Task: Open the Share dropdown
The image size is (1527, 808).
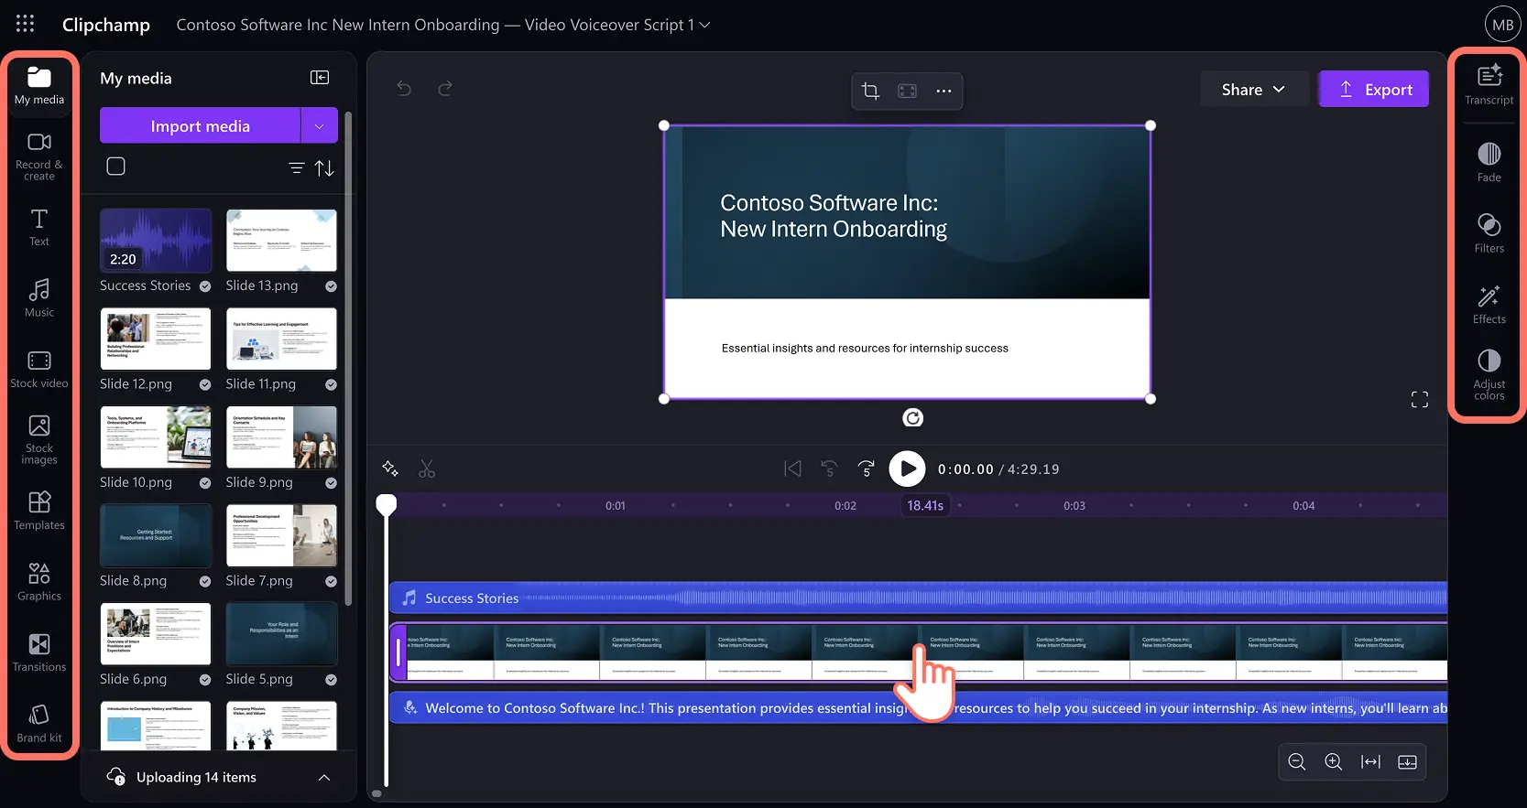Action: point(1253,89)
